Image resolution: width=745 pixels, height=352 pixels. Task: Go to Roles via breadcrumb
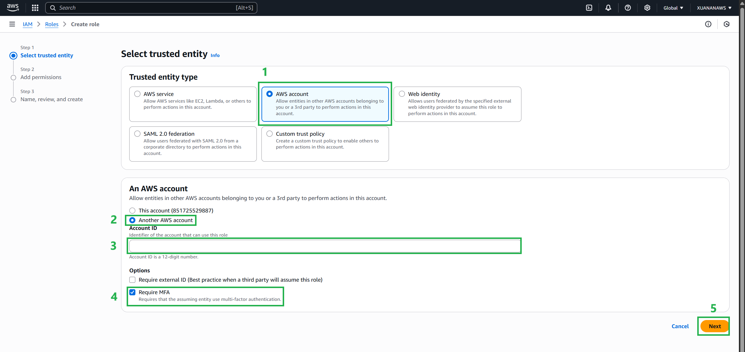[52, 24]
